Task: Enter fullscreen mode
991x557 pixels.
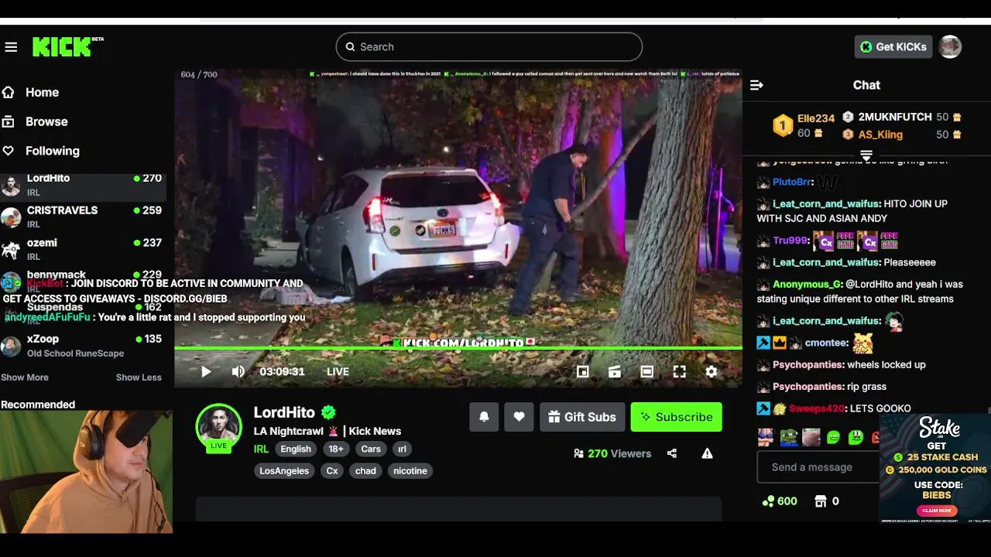Action: click(x=679, y=371)
